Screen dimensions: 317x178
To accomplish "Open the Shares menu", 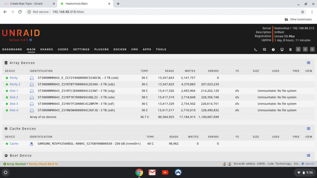I will click(x=47, y=49).
